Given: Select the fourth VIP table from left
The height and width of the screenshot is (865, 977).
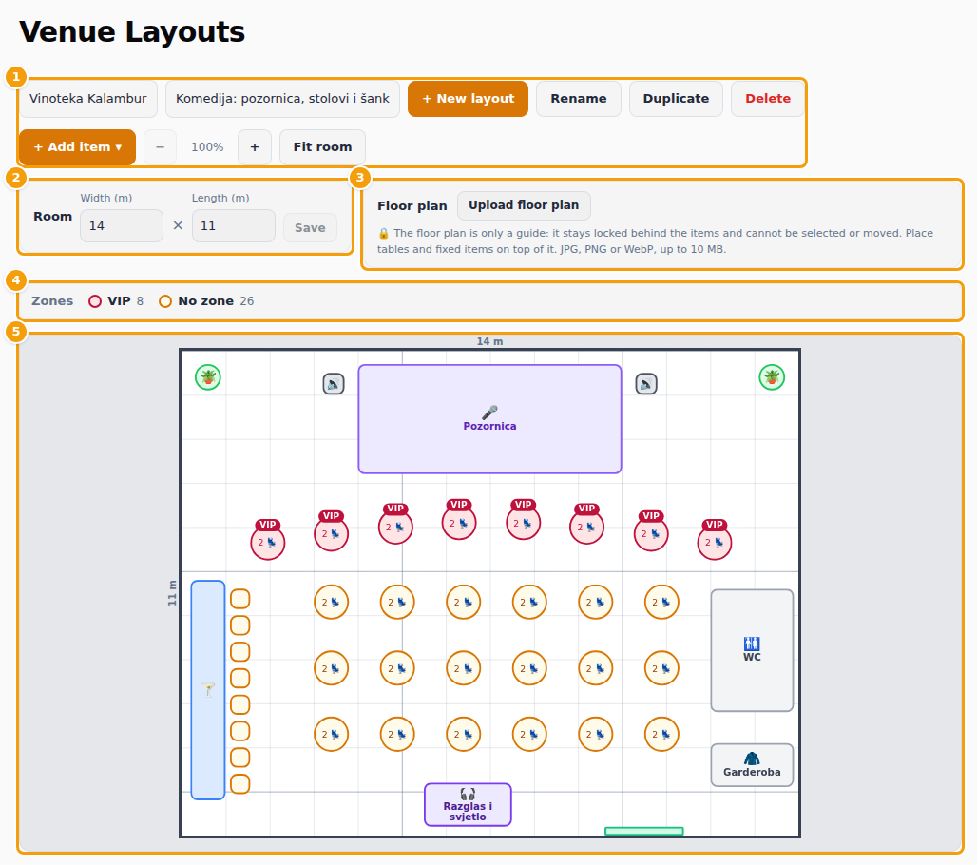Looking at the screenshot, I should (459, 522).
